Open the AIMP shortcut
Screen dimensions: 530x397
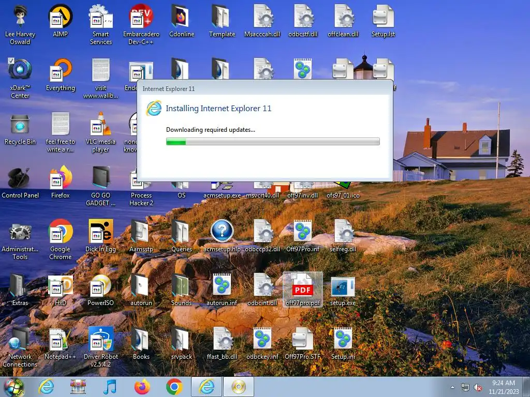pyautogui.click(x=60, y=21)
